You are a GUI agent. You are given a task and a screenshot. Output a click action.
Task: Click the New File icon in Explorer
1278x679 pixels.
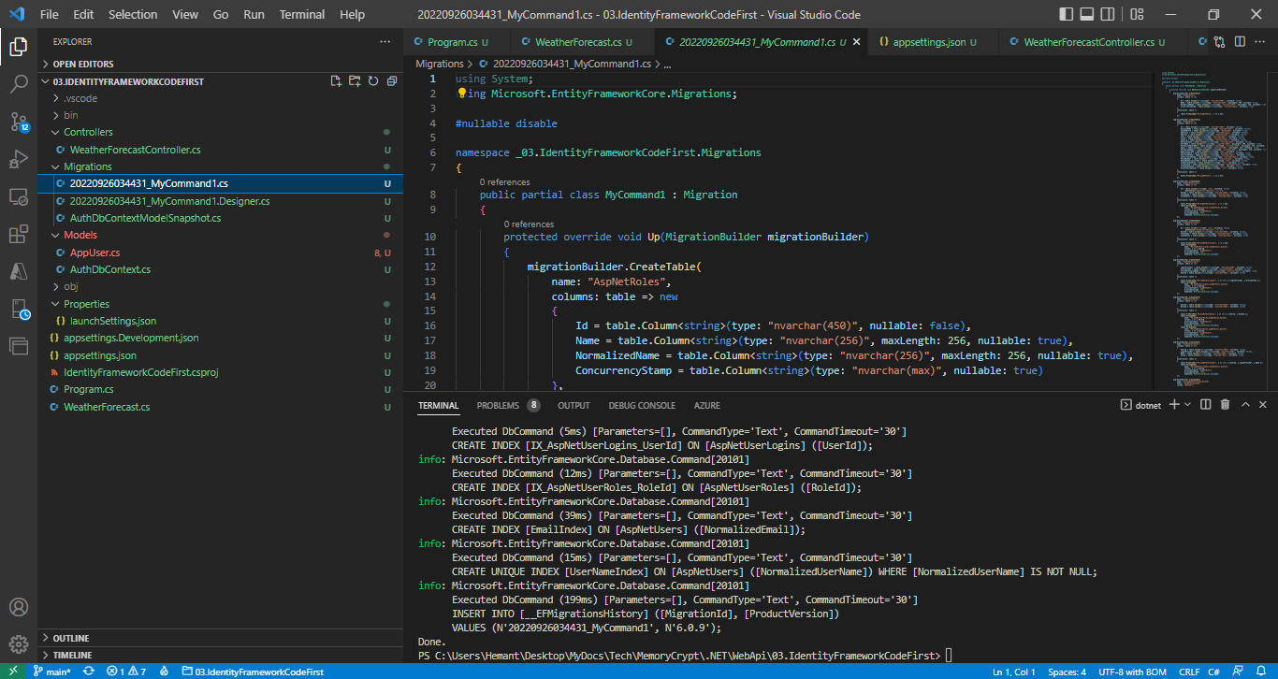336,81
